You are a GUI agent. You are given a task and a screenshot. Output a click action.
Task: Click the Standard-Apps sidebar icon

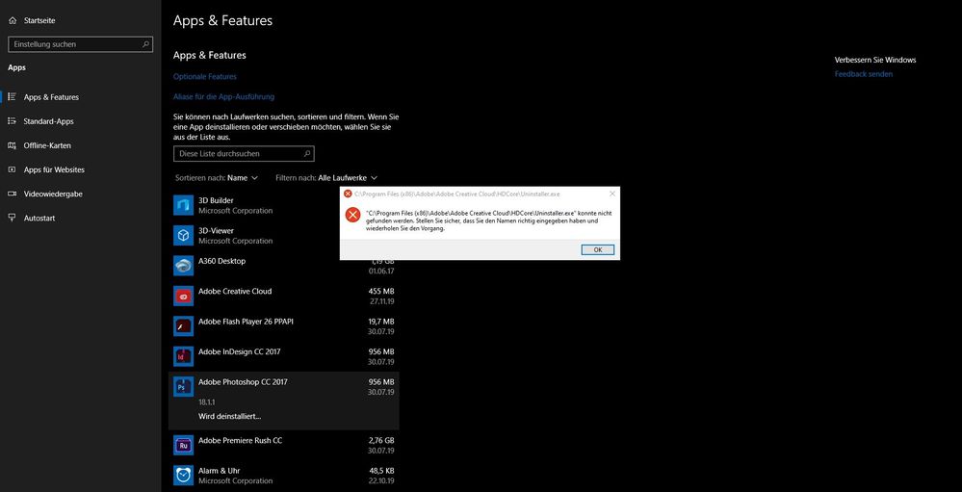12,121
